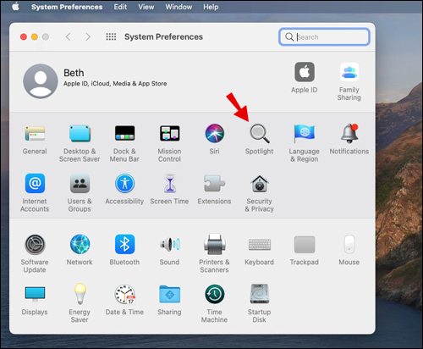Open Energy Saver settings
This screenshot has height=349, width=423.
click(80, 294)
